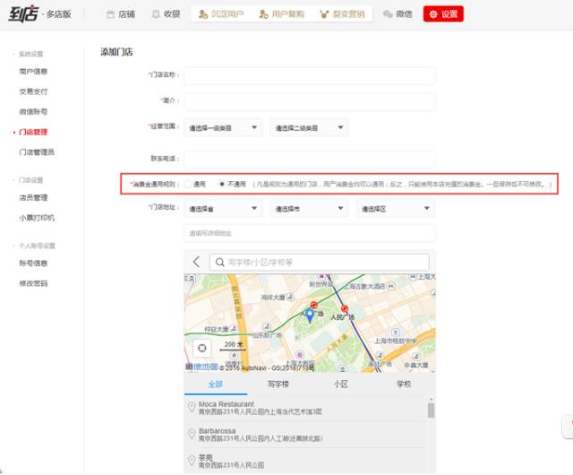
Task: Switch to the 小区 tab
Action: click(340, 384)
